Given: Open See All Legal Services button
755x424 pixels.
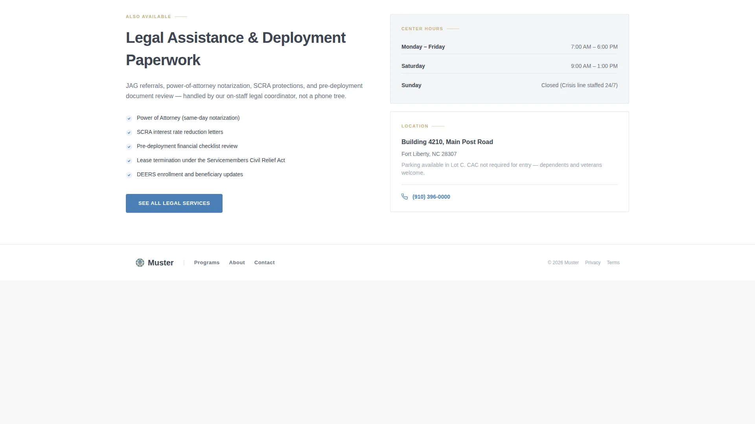Looking at the screenshot, I should 174,203.
